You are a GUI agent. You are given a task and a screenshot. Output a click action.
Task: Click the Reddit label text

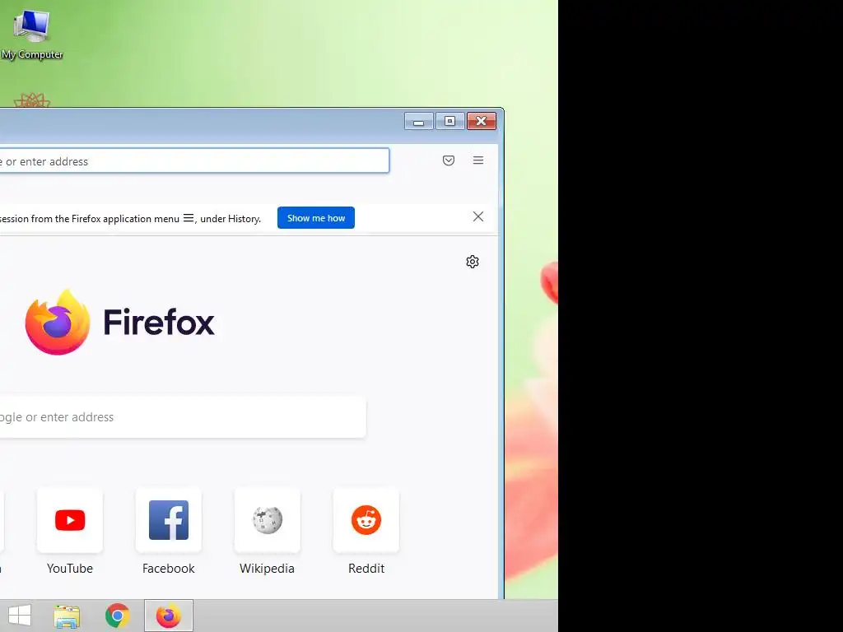point(366,569)
